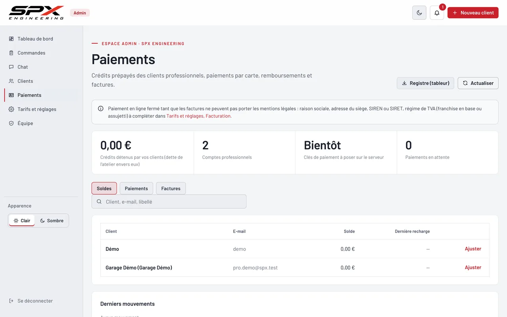The width and height of the screenshot is (507, 317).
Task: Click the Admin role badge
Action: [80, 13]
